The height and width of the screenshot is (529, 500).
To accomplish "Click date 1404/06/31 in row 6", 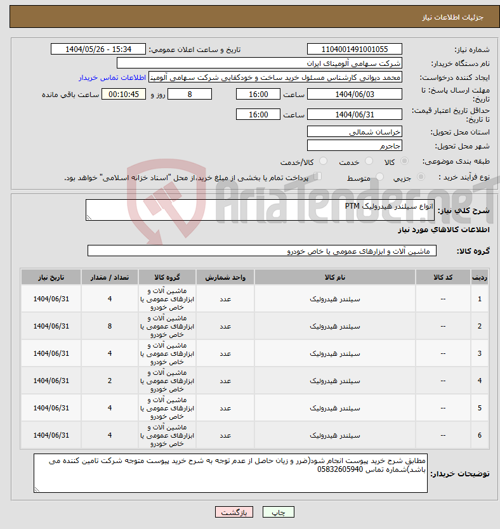I will click(x=51, y=436).
